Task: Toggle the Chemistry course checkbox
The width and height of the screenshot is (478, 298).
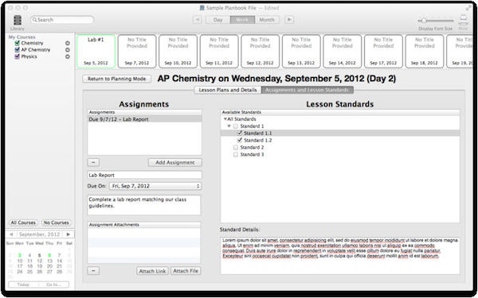Action: coord(17,43)
